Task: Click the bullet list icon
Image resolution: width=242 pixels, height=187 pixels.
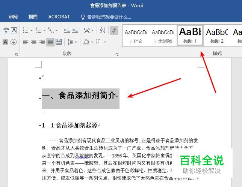Action: tap(25, 30)
